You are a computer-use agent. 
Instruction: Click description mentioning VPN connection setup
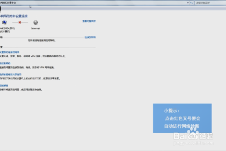coord(33,57)
